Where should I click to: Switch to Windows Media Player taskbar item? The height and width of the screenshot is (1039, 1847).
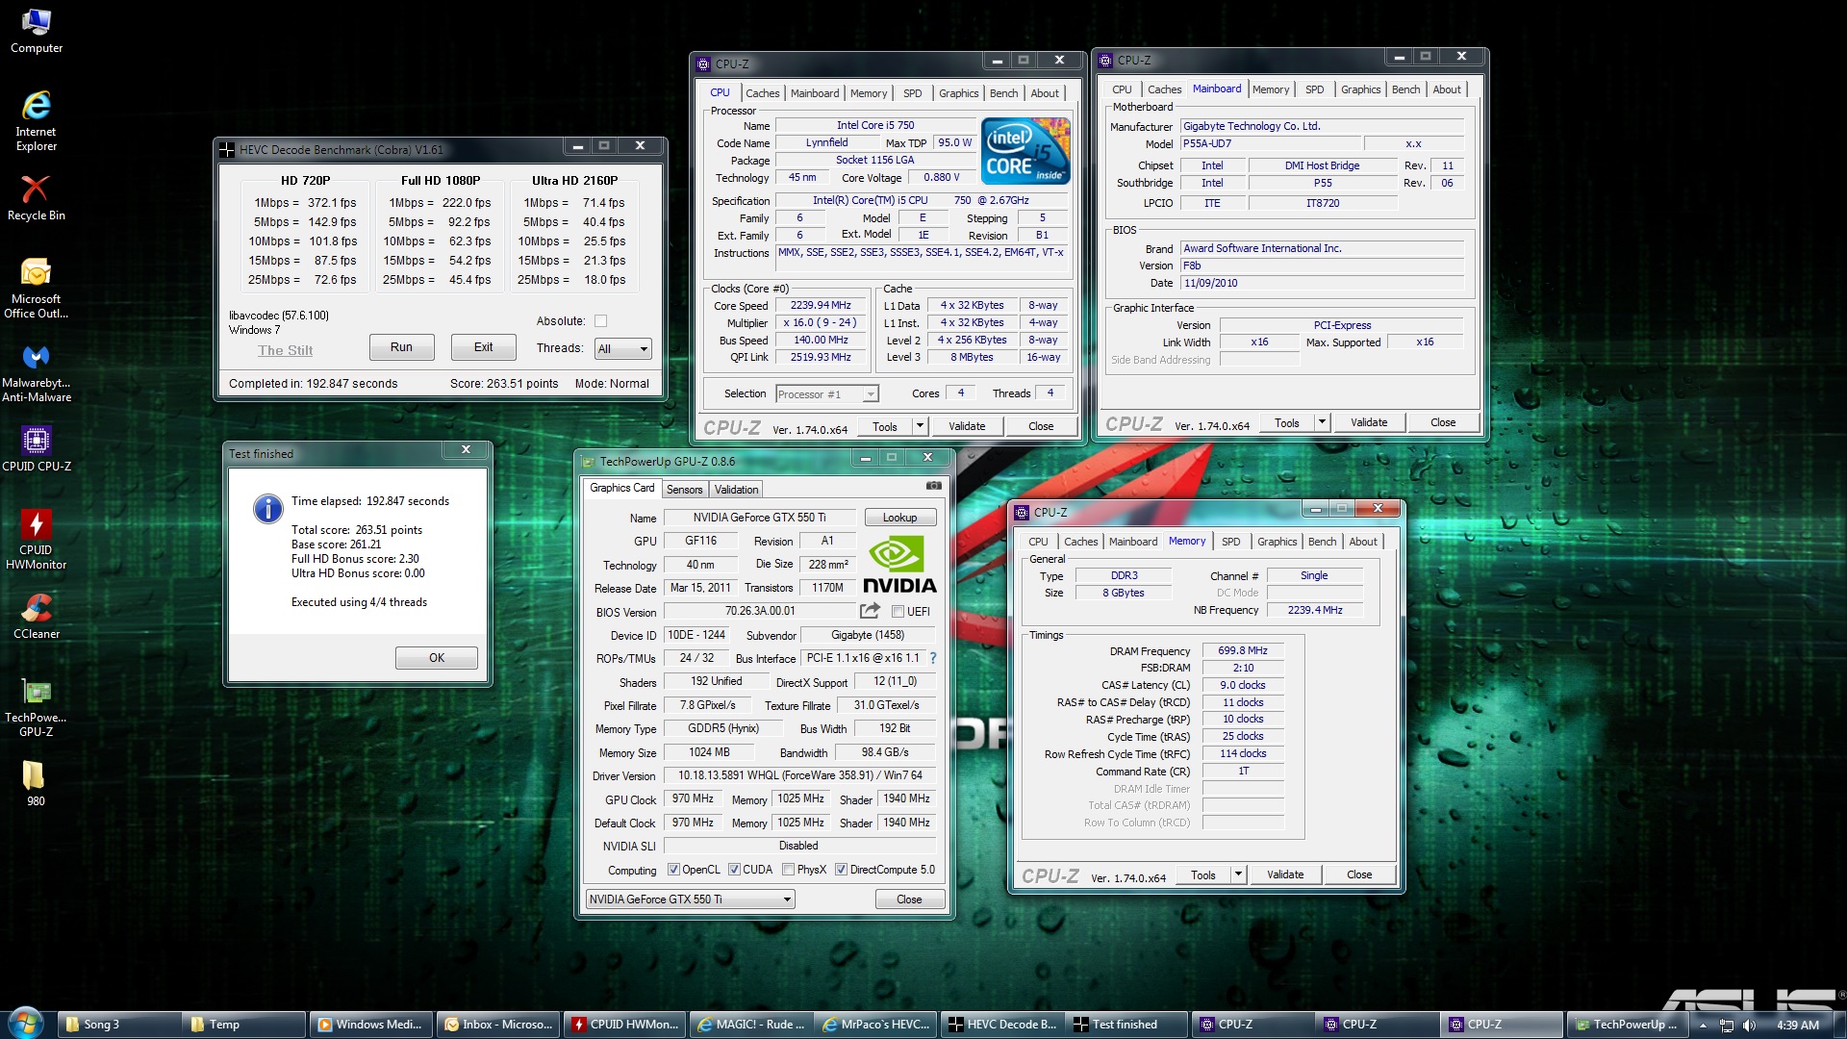(x=371, y=1025)
